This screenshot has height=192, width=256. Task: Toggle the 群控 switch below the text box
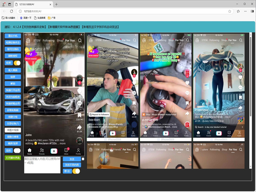76,171
